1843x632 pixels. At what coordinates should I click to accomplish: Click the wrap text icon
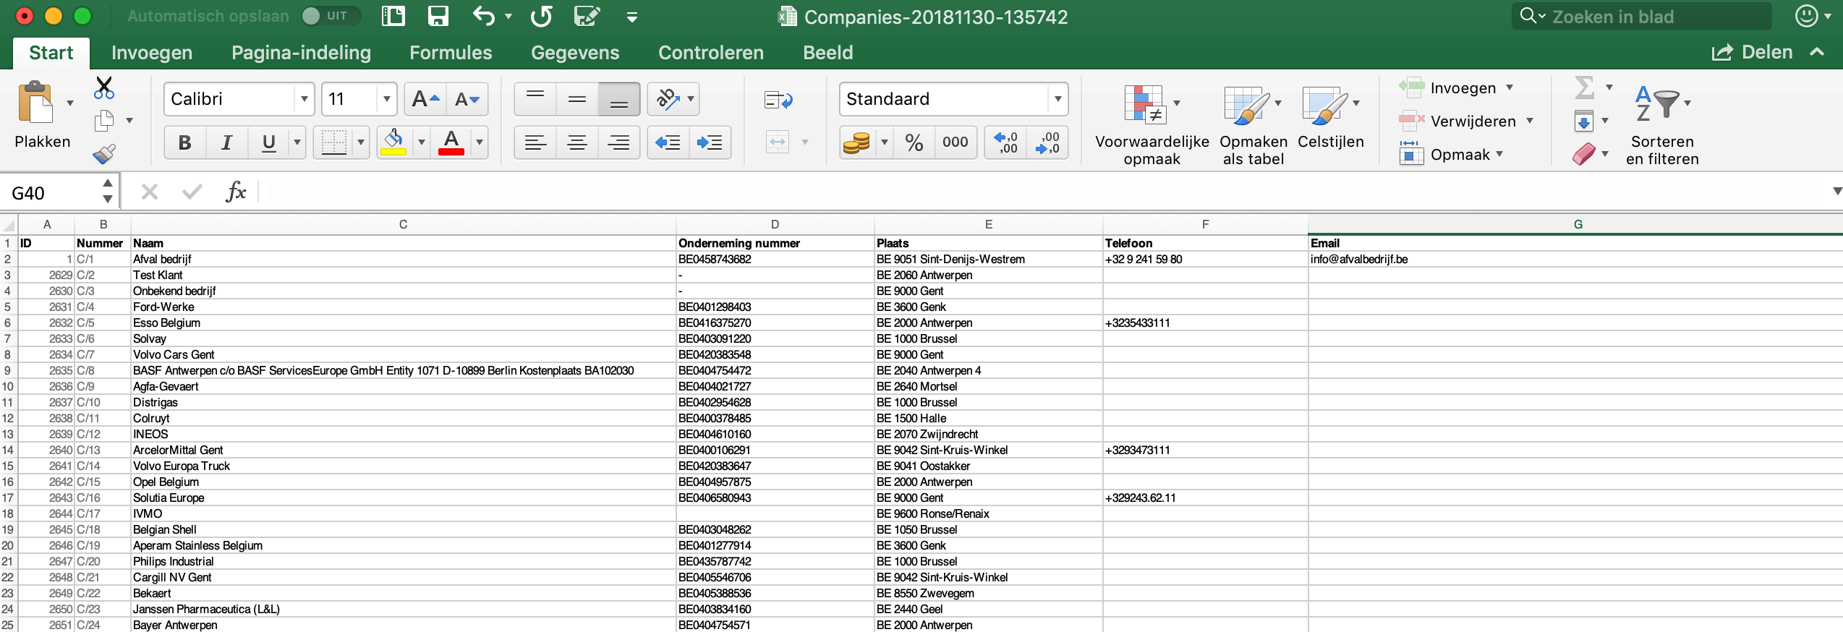(778, 100)
